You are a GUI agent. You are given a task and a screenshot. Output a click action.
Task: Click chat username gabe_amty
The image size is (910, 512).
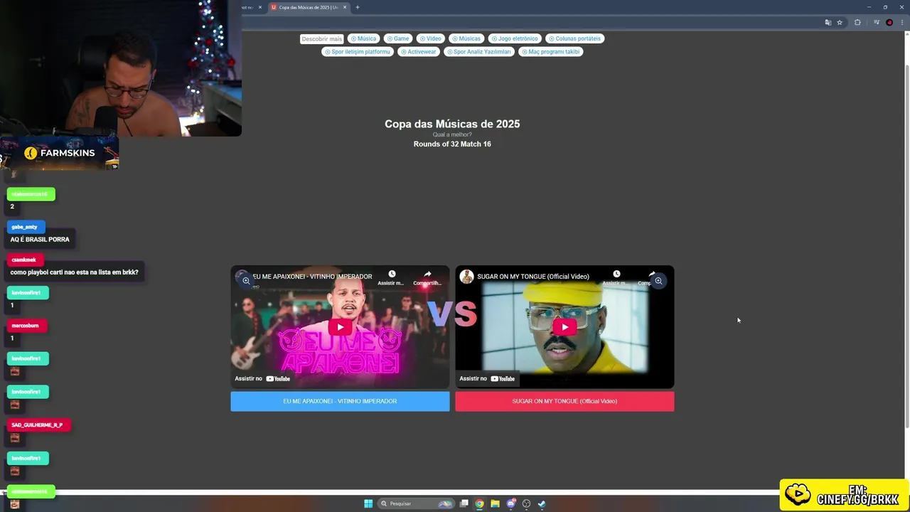[24, 227]
